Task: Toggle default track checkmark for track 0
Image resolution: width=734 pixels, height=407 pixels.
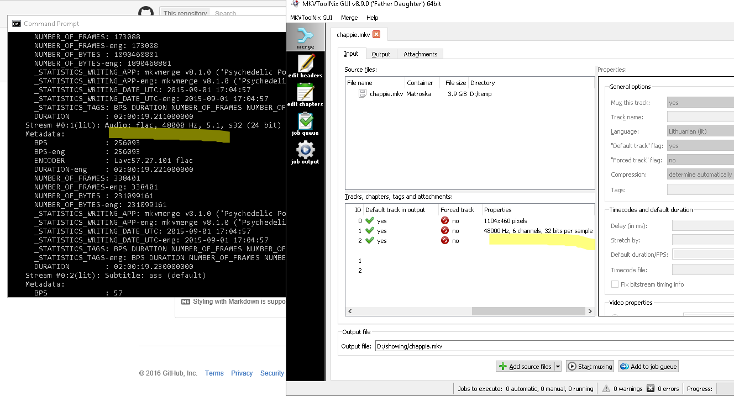Action: (370, 221)
